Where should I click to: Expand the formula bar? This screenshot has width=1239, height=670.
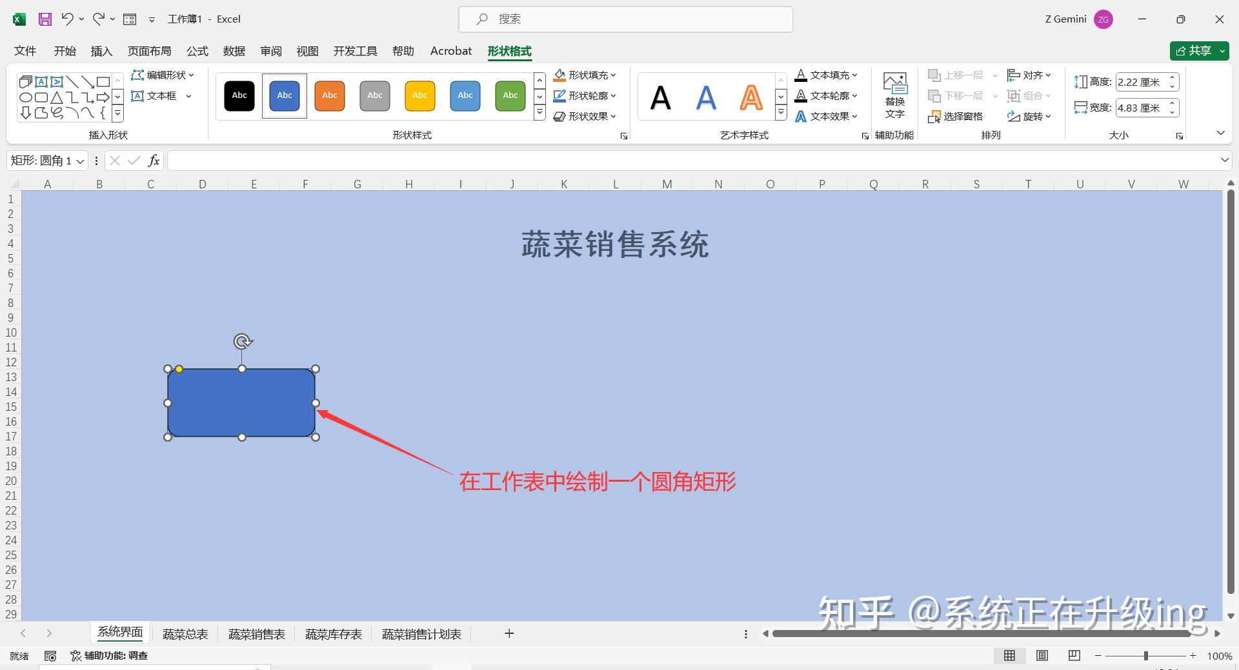pos(1224,160)
